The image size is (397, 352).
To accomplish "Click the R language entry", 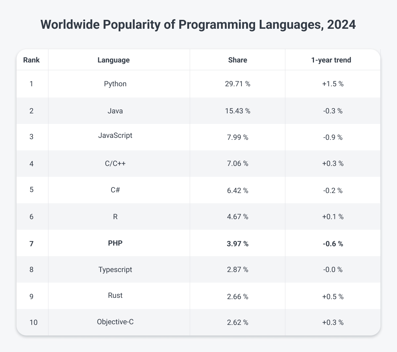I will [115, 216].
